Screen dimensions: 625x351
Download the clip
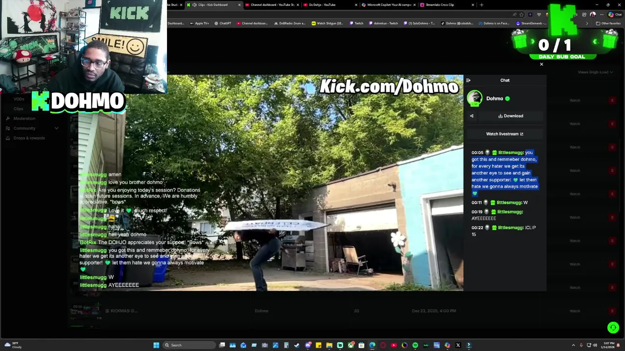pos(511,116)
